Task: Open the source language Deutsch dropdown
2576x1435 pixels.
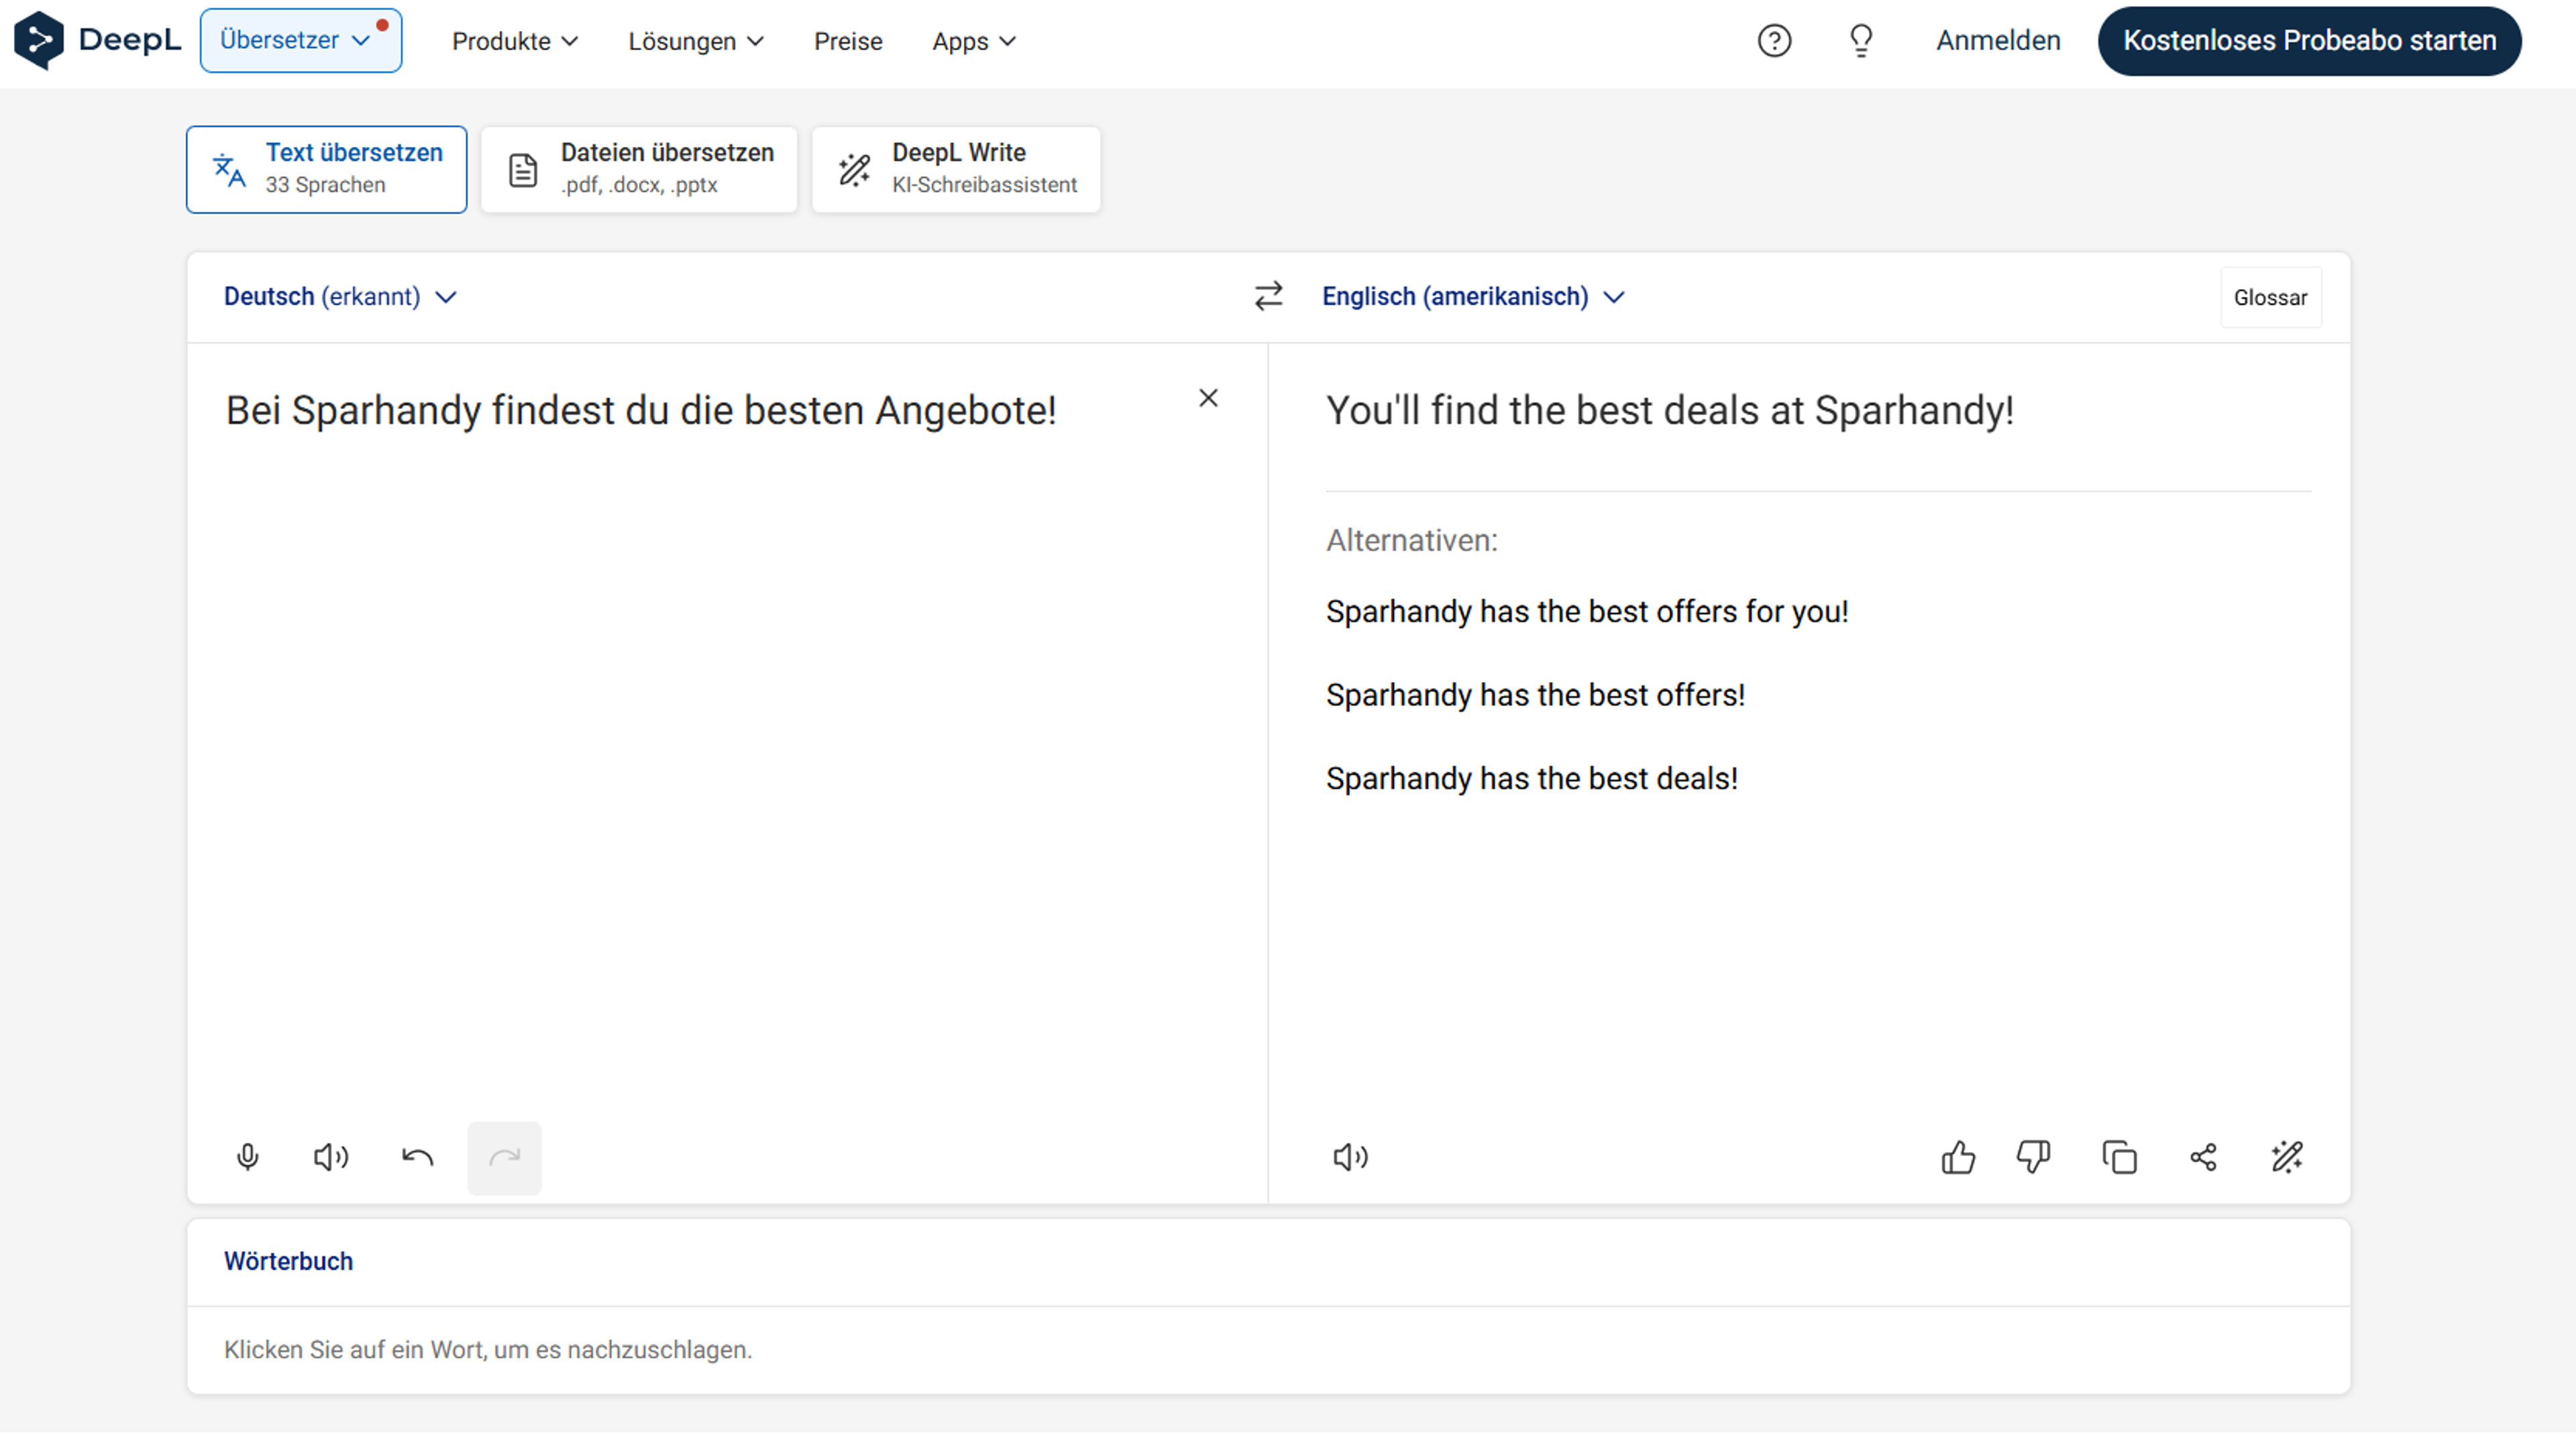Action: [x=340, y=296]
